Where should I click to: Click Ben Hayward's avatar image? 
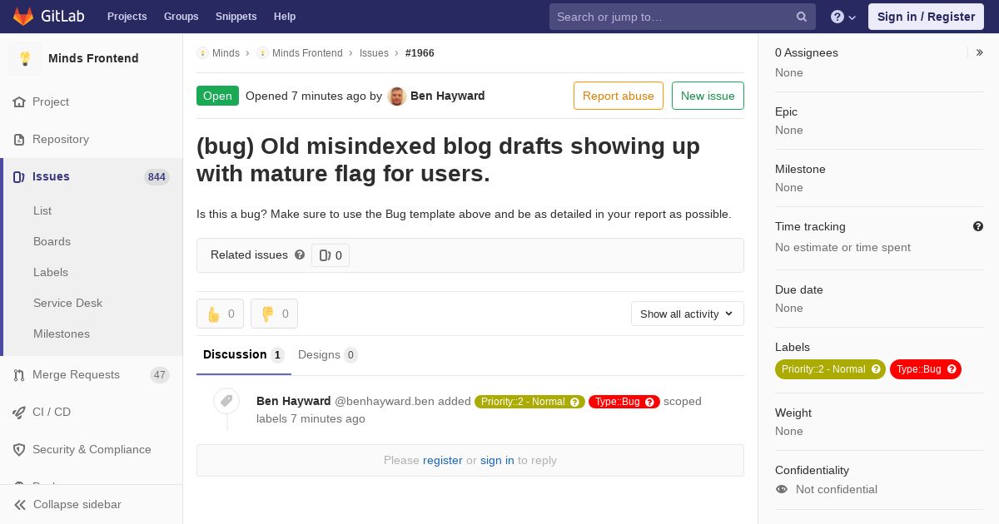[397, 96]
